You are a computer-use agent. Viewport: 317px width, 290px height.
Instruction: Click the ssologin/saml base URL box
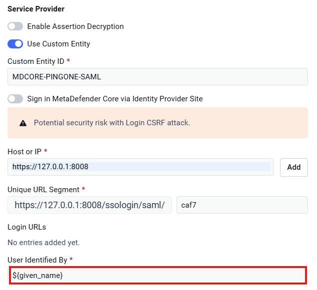(x=90, y=205)
